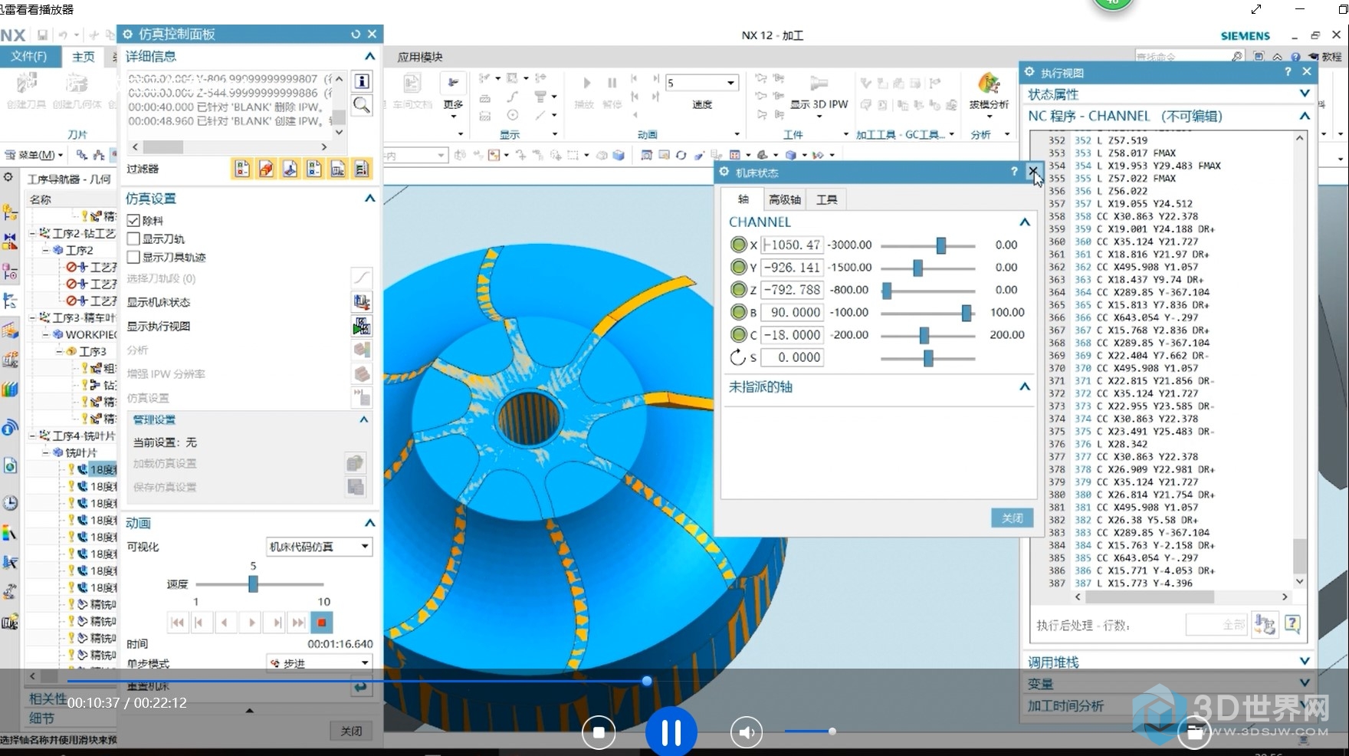Collapse the 动画 section
This screenshot has width=1349, height=756.
tap(369, 523)
